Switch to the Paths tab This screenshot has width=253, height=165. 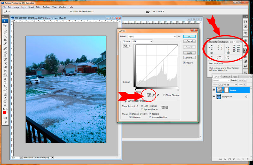coord(235,77)
